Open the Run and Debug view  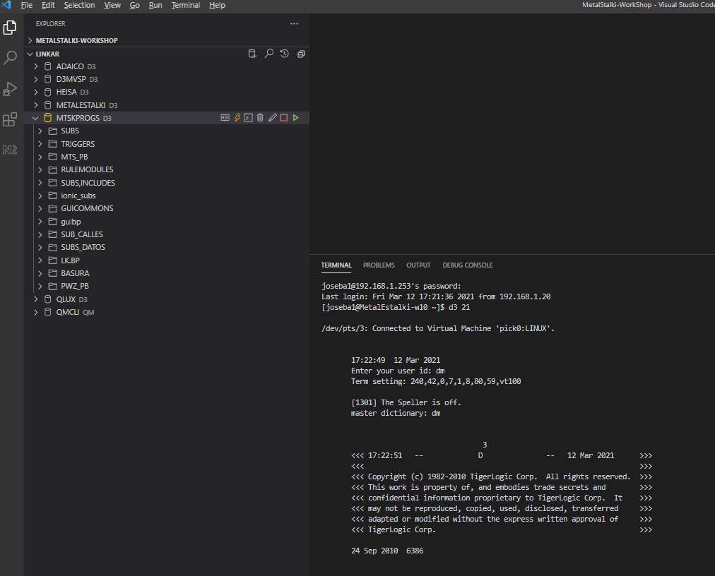(10, 89)
